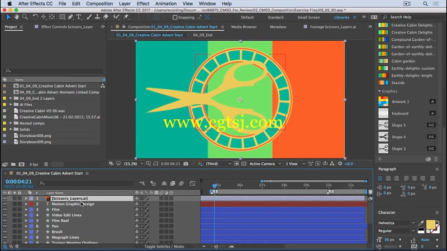The height and width of the screenshot is (251, 447).
Task: Click the Project panel trash icon
Action: coord(46,164)
